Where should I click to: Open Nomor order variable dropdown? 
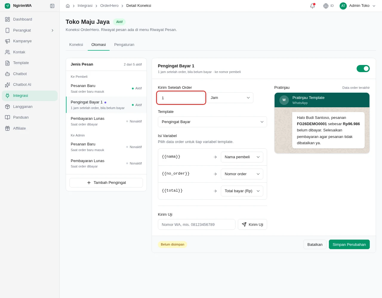click(x=242, y=174)
